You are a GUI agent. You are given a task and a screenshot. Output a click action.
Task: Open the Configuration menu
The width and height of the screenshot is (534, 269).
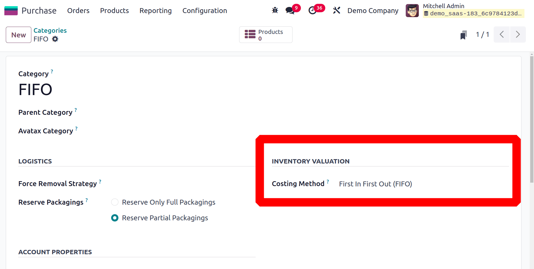tap(205, 10)
